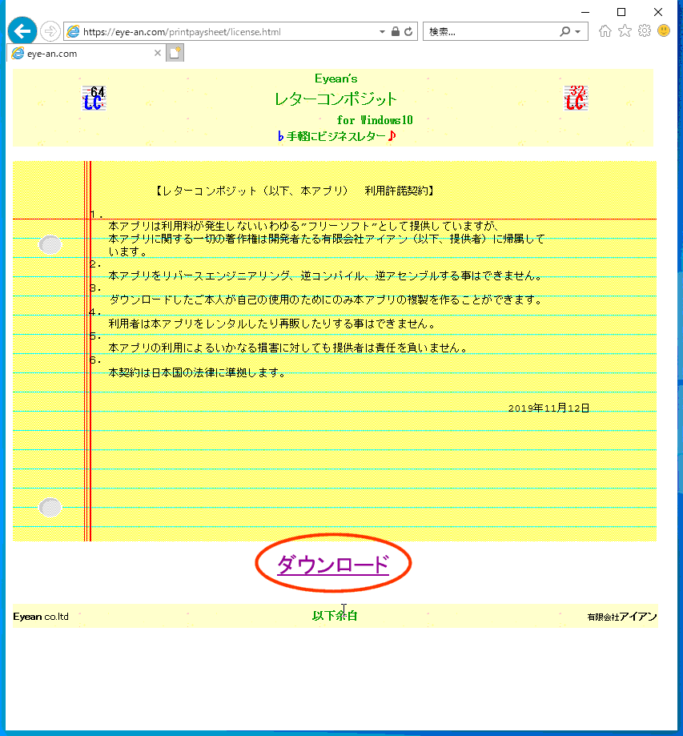This screenshot has height=736, width=683.
Task: Click the browser Back arrow button
Action: click(x=22, y=31)
